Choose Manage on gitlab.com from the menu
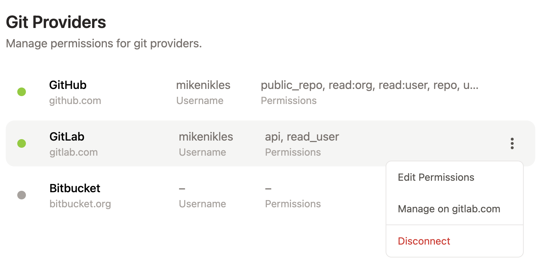This screenshot has height=279, width=541. tap(449, 209)
